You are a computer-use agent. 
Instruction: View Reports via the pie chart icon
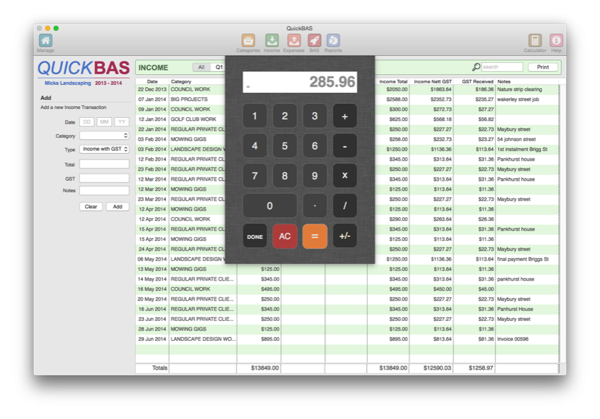pos(334,40)
